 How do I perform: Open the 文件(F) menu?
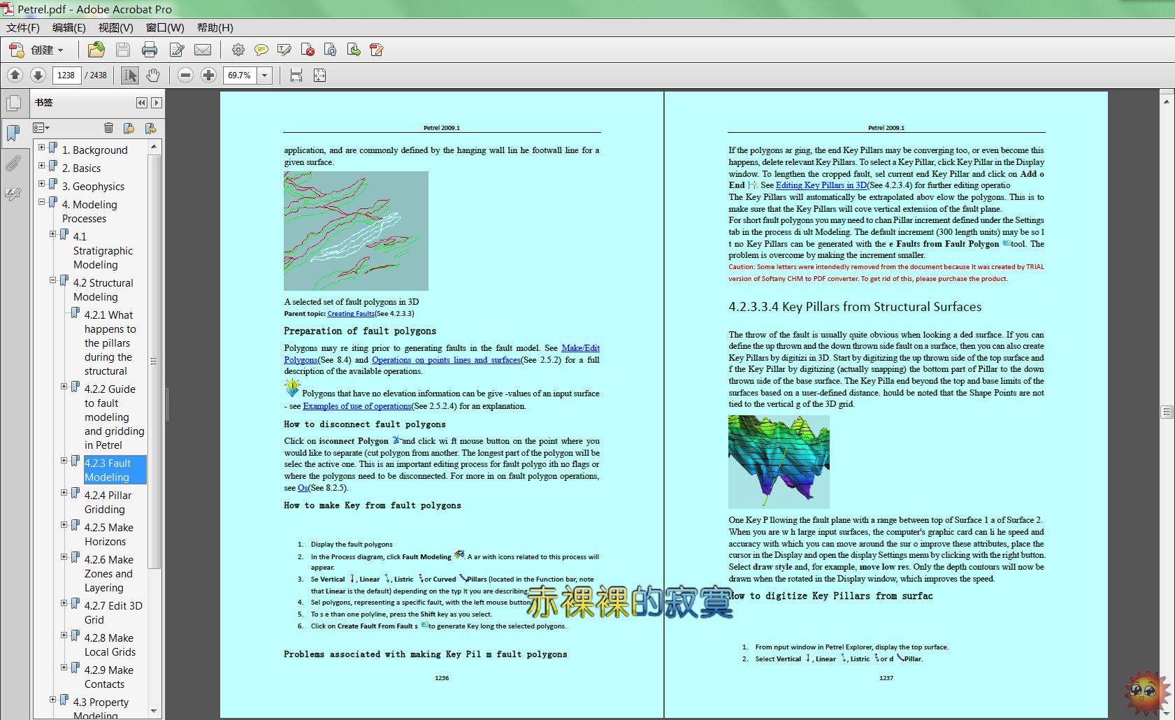pyautogui.click(x=23, y=27)
